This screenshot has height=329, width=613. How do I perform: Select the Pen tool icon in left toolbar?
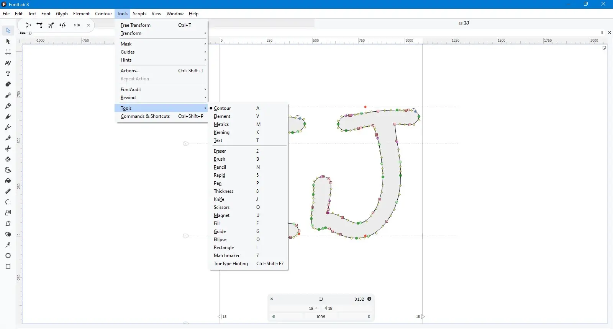8,127
